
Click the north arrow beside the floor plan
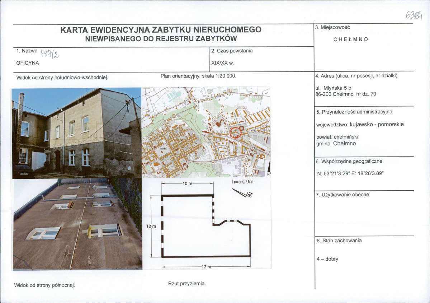[242, 193]
